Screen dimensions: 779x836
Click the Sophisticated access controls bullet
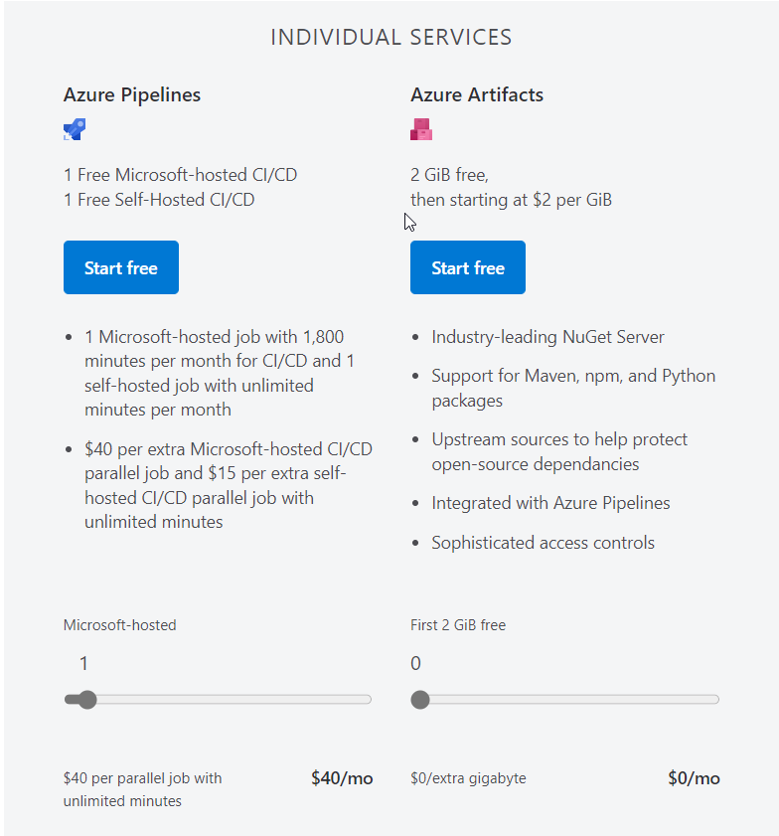coord(543,543)
